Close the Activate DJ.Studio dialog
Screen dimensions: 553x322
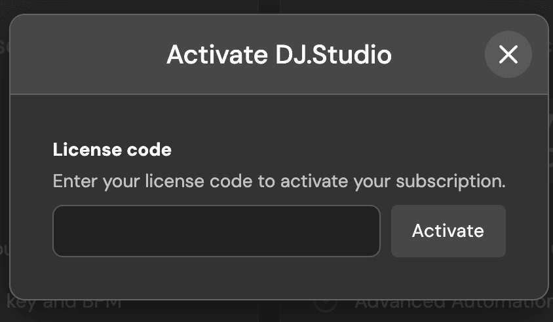click(508, 54)
